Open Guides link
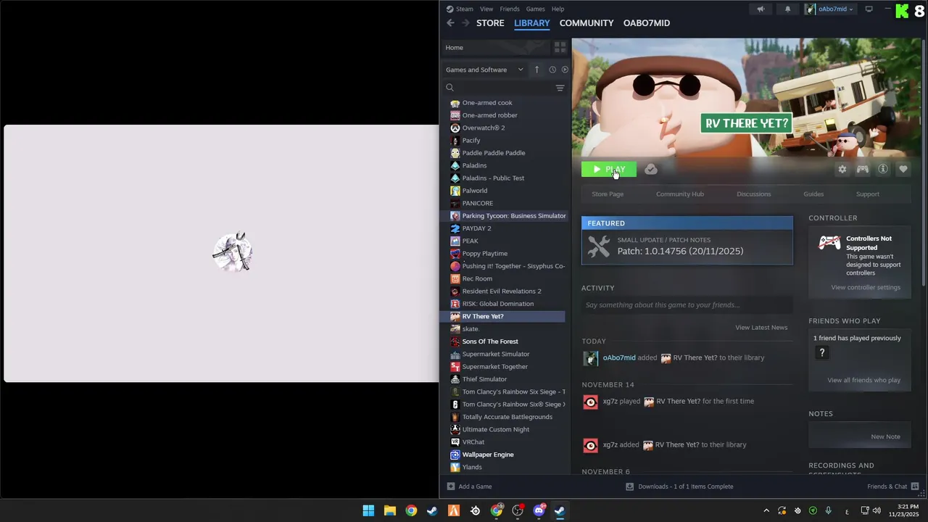The image size is (928, 522). coord(813,194)
